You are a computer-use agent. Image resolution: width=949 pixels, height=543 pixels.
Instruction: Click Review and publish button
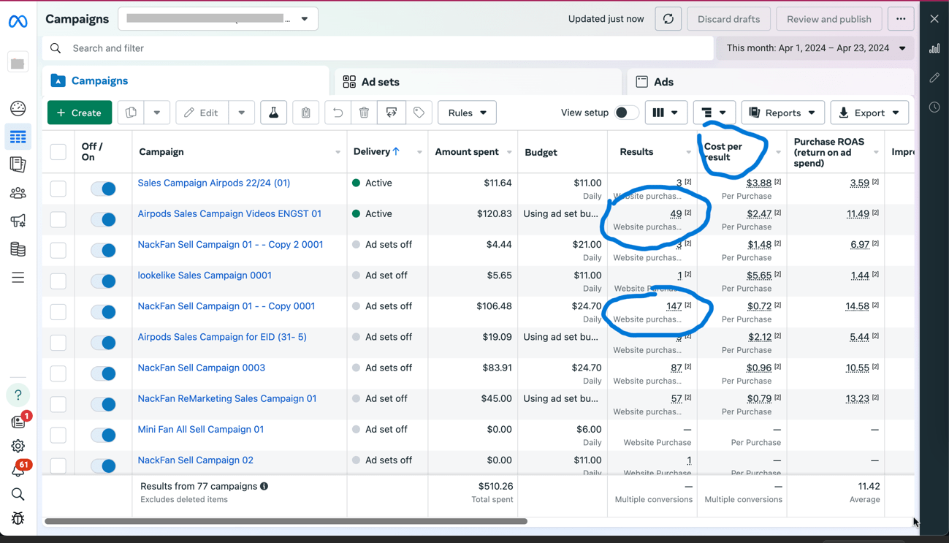pyautogui.click(x=828, y=19)
